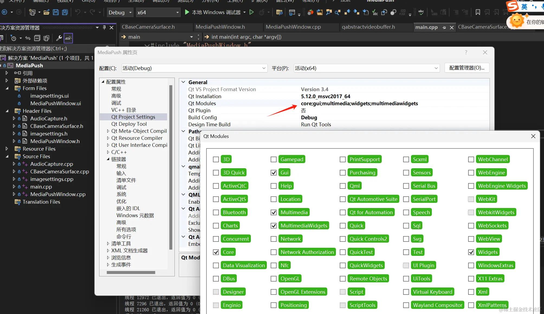
Task: Uncheck the Core module checkbox
Action: (216, 252)
